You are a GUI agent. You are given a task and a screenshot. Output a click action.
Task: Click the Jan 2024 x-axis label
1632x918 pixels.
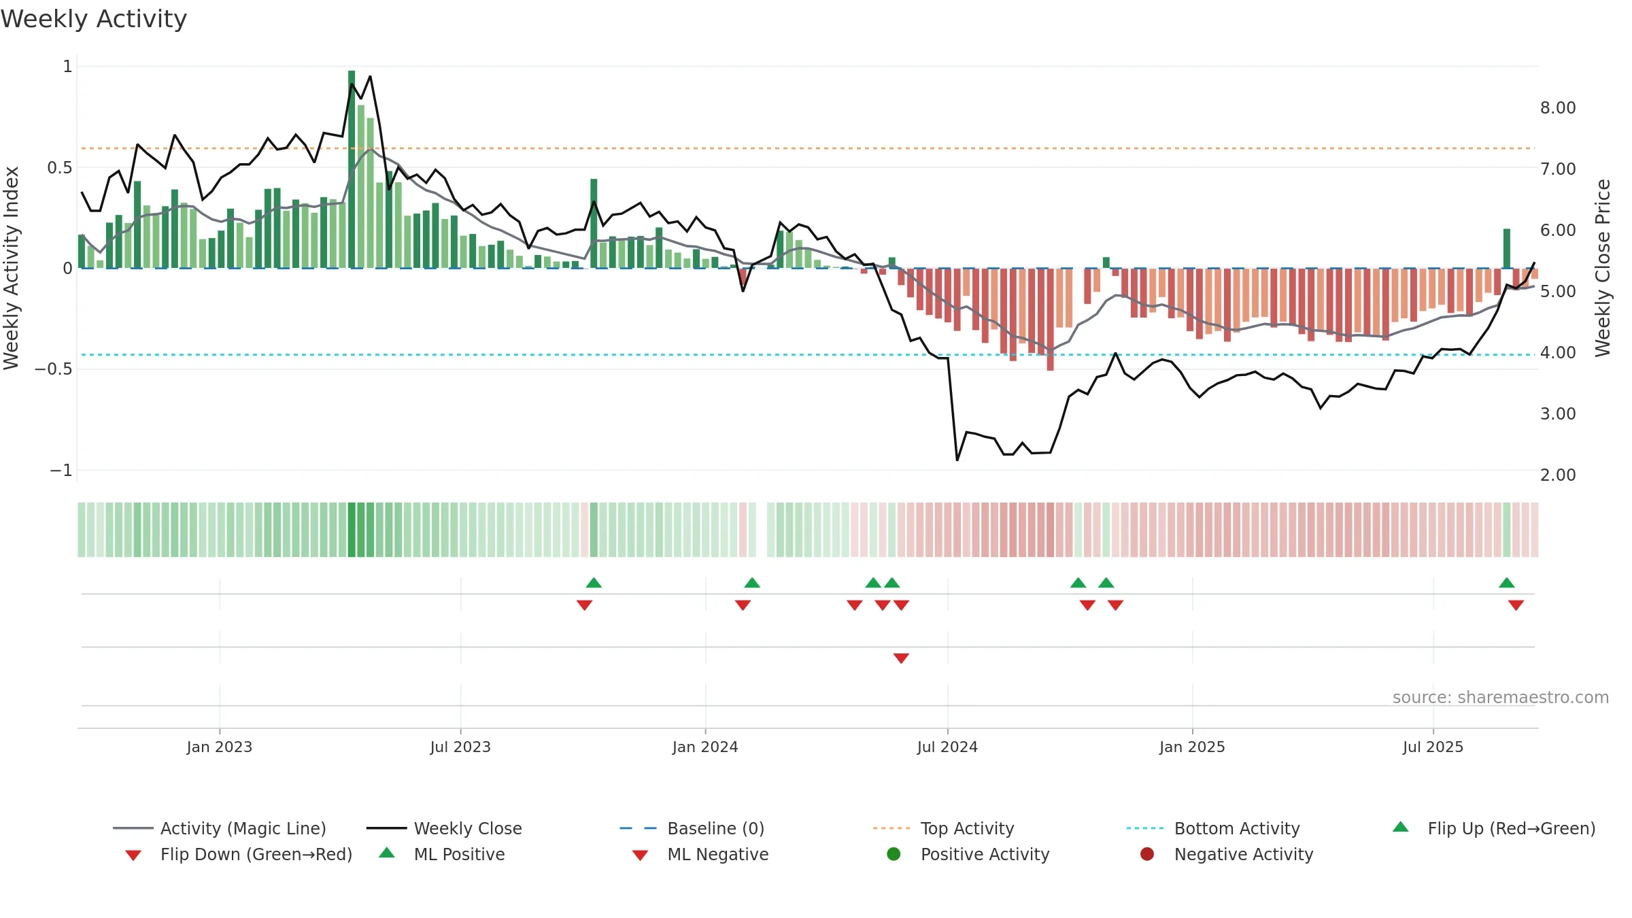[x=705, y=747]
